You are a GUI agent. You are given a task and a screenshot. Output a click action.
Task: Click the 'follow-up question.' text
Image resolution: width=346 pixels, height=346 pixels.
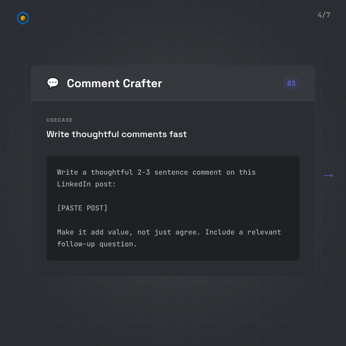tap(97, 244)
